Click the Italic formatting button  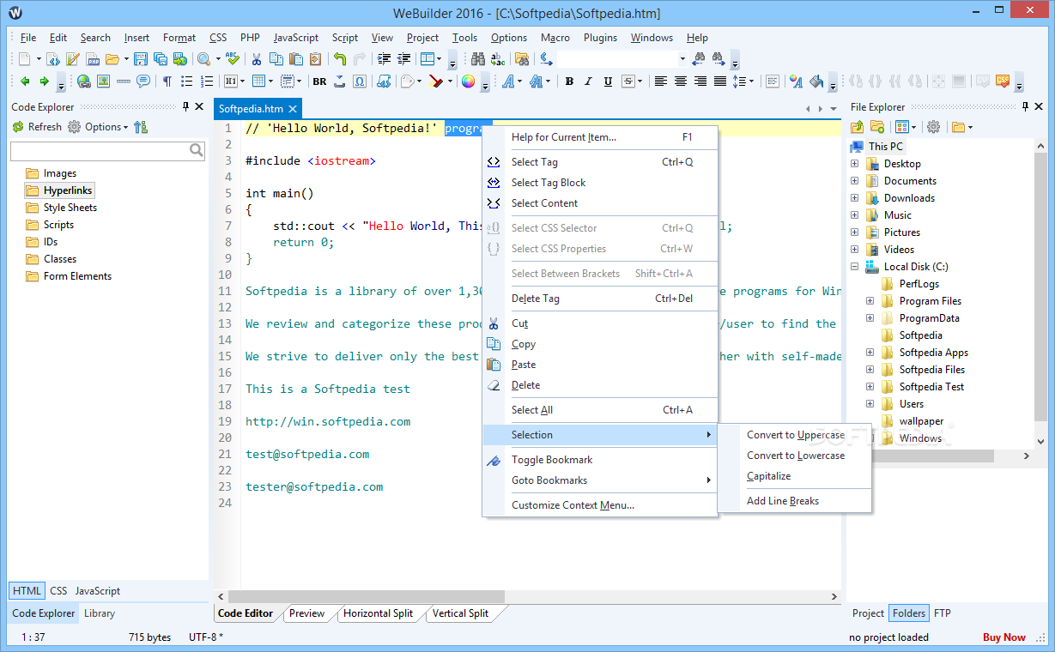point(588,81)
